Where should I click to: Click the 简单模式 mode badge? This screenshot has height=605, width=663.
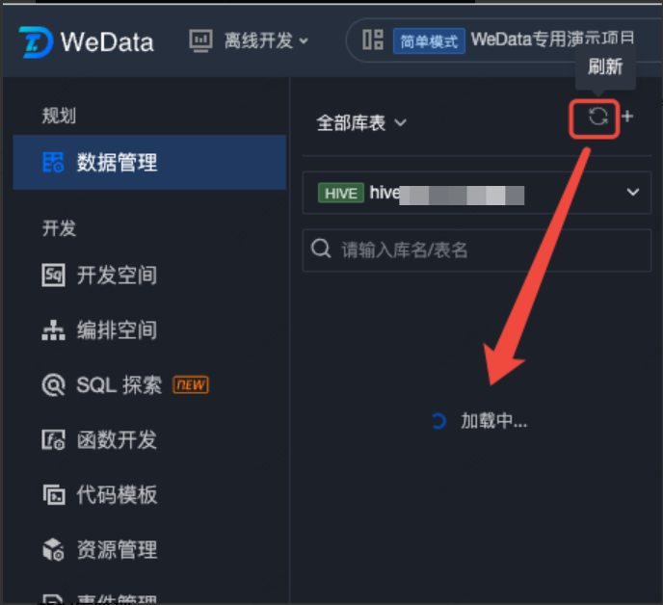coord(429,41)
